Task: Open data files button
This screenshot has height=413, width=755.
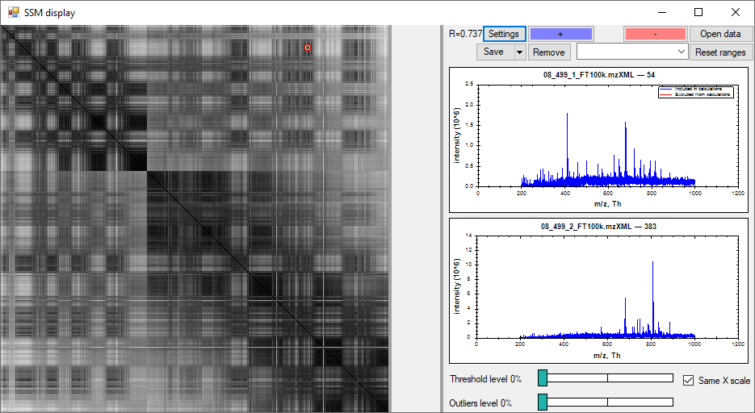Action: pos(720,34)
